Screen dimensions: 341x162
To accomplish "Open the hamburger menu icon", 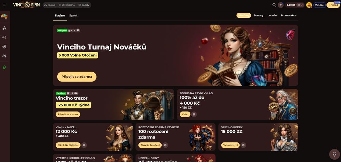I will coord(4,5).
